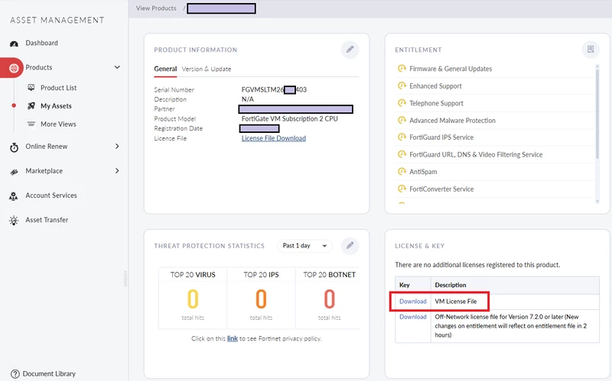The width and height of the screenshot is (612, 381).
Task: Click the Asset Transfer lightbulb icon
Action: [14, 221]
